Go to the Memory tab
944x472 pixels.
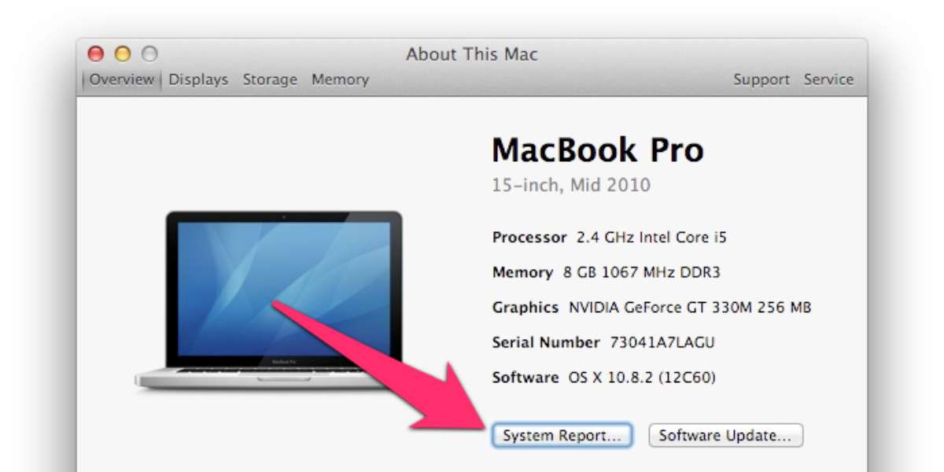pyautogui.click(x=340, y=79)
